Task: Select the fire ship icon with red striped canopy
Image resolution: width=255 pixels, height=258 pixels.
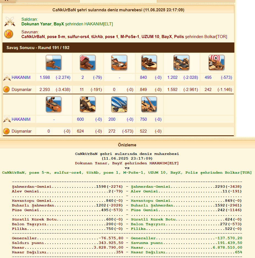Action: pyautogui.click(x=88, y=63)
